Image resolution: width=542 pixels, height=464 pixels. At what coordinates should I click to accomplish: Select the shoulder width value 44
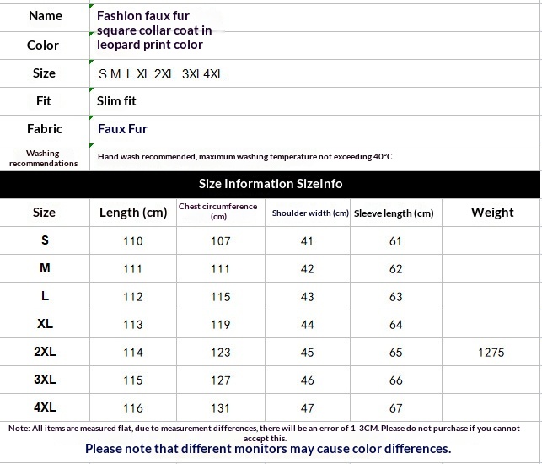[x=307, y=325]
